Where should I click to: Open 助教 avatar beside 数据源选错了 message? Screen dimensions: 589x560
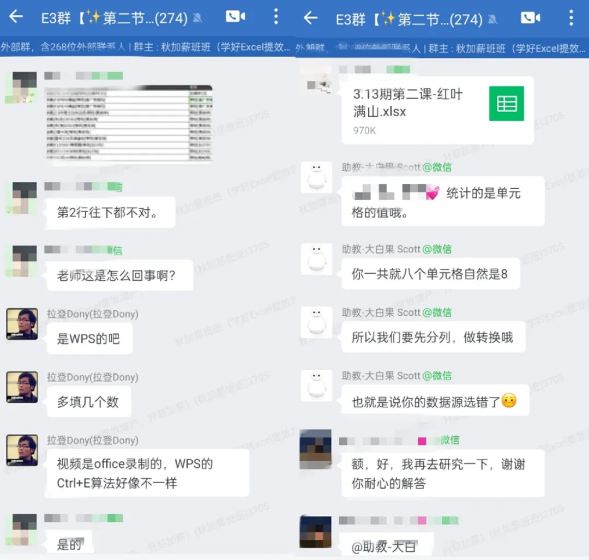coord(317,386)
